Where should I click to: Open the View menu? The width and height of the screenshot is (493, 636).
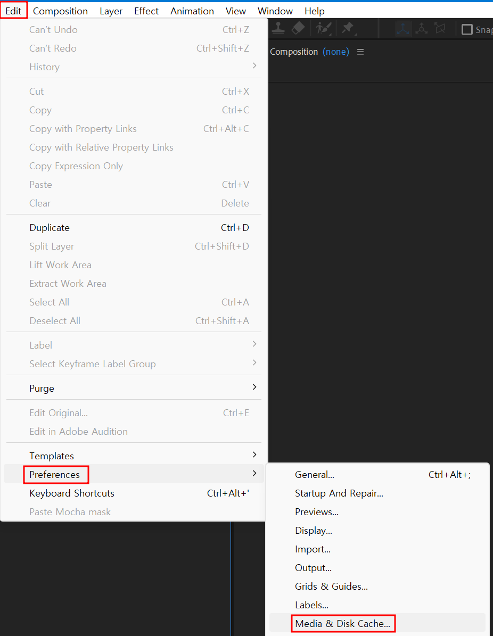[x=236, y=11]
